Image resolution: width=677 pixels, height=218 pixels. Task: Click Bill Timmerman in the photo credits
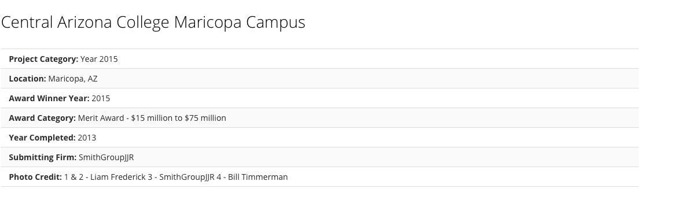pos(257,177)
